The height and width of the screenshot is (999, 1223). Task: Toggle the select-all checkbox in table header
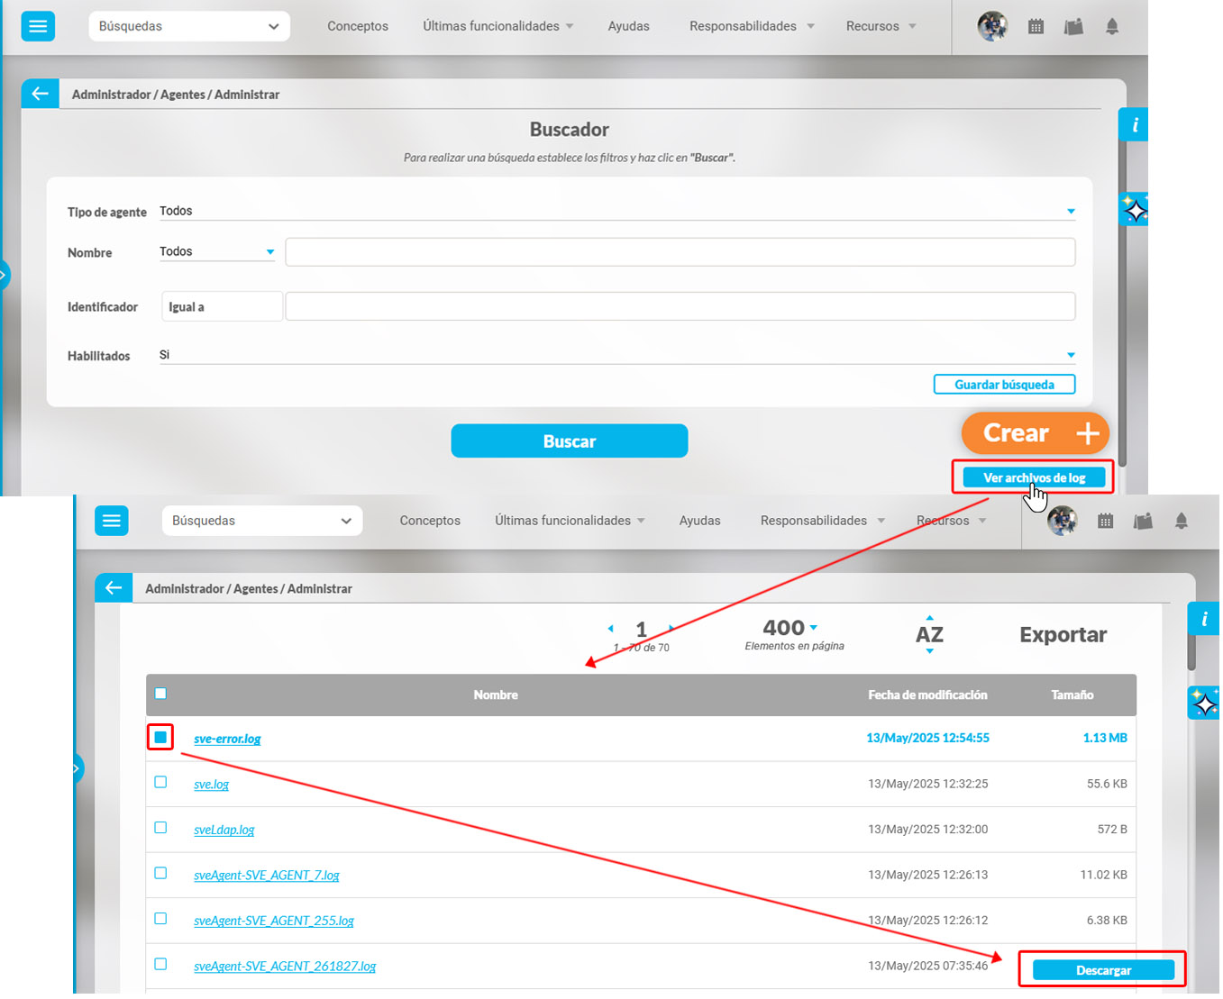tap(160, 694)
